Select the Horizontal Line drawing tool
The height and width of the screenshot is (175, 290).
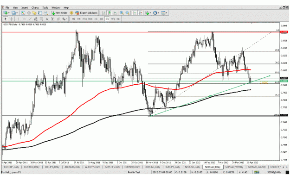pyautogui.click(x=24, y=19)
